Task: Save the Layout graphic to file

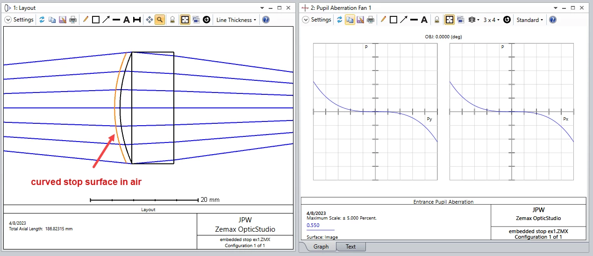Action: 63,20
